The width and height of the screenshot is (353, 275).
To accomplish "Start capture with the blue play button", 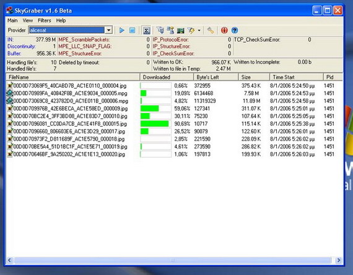I will click(122, 30).
